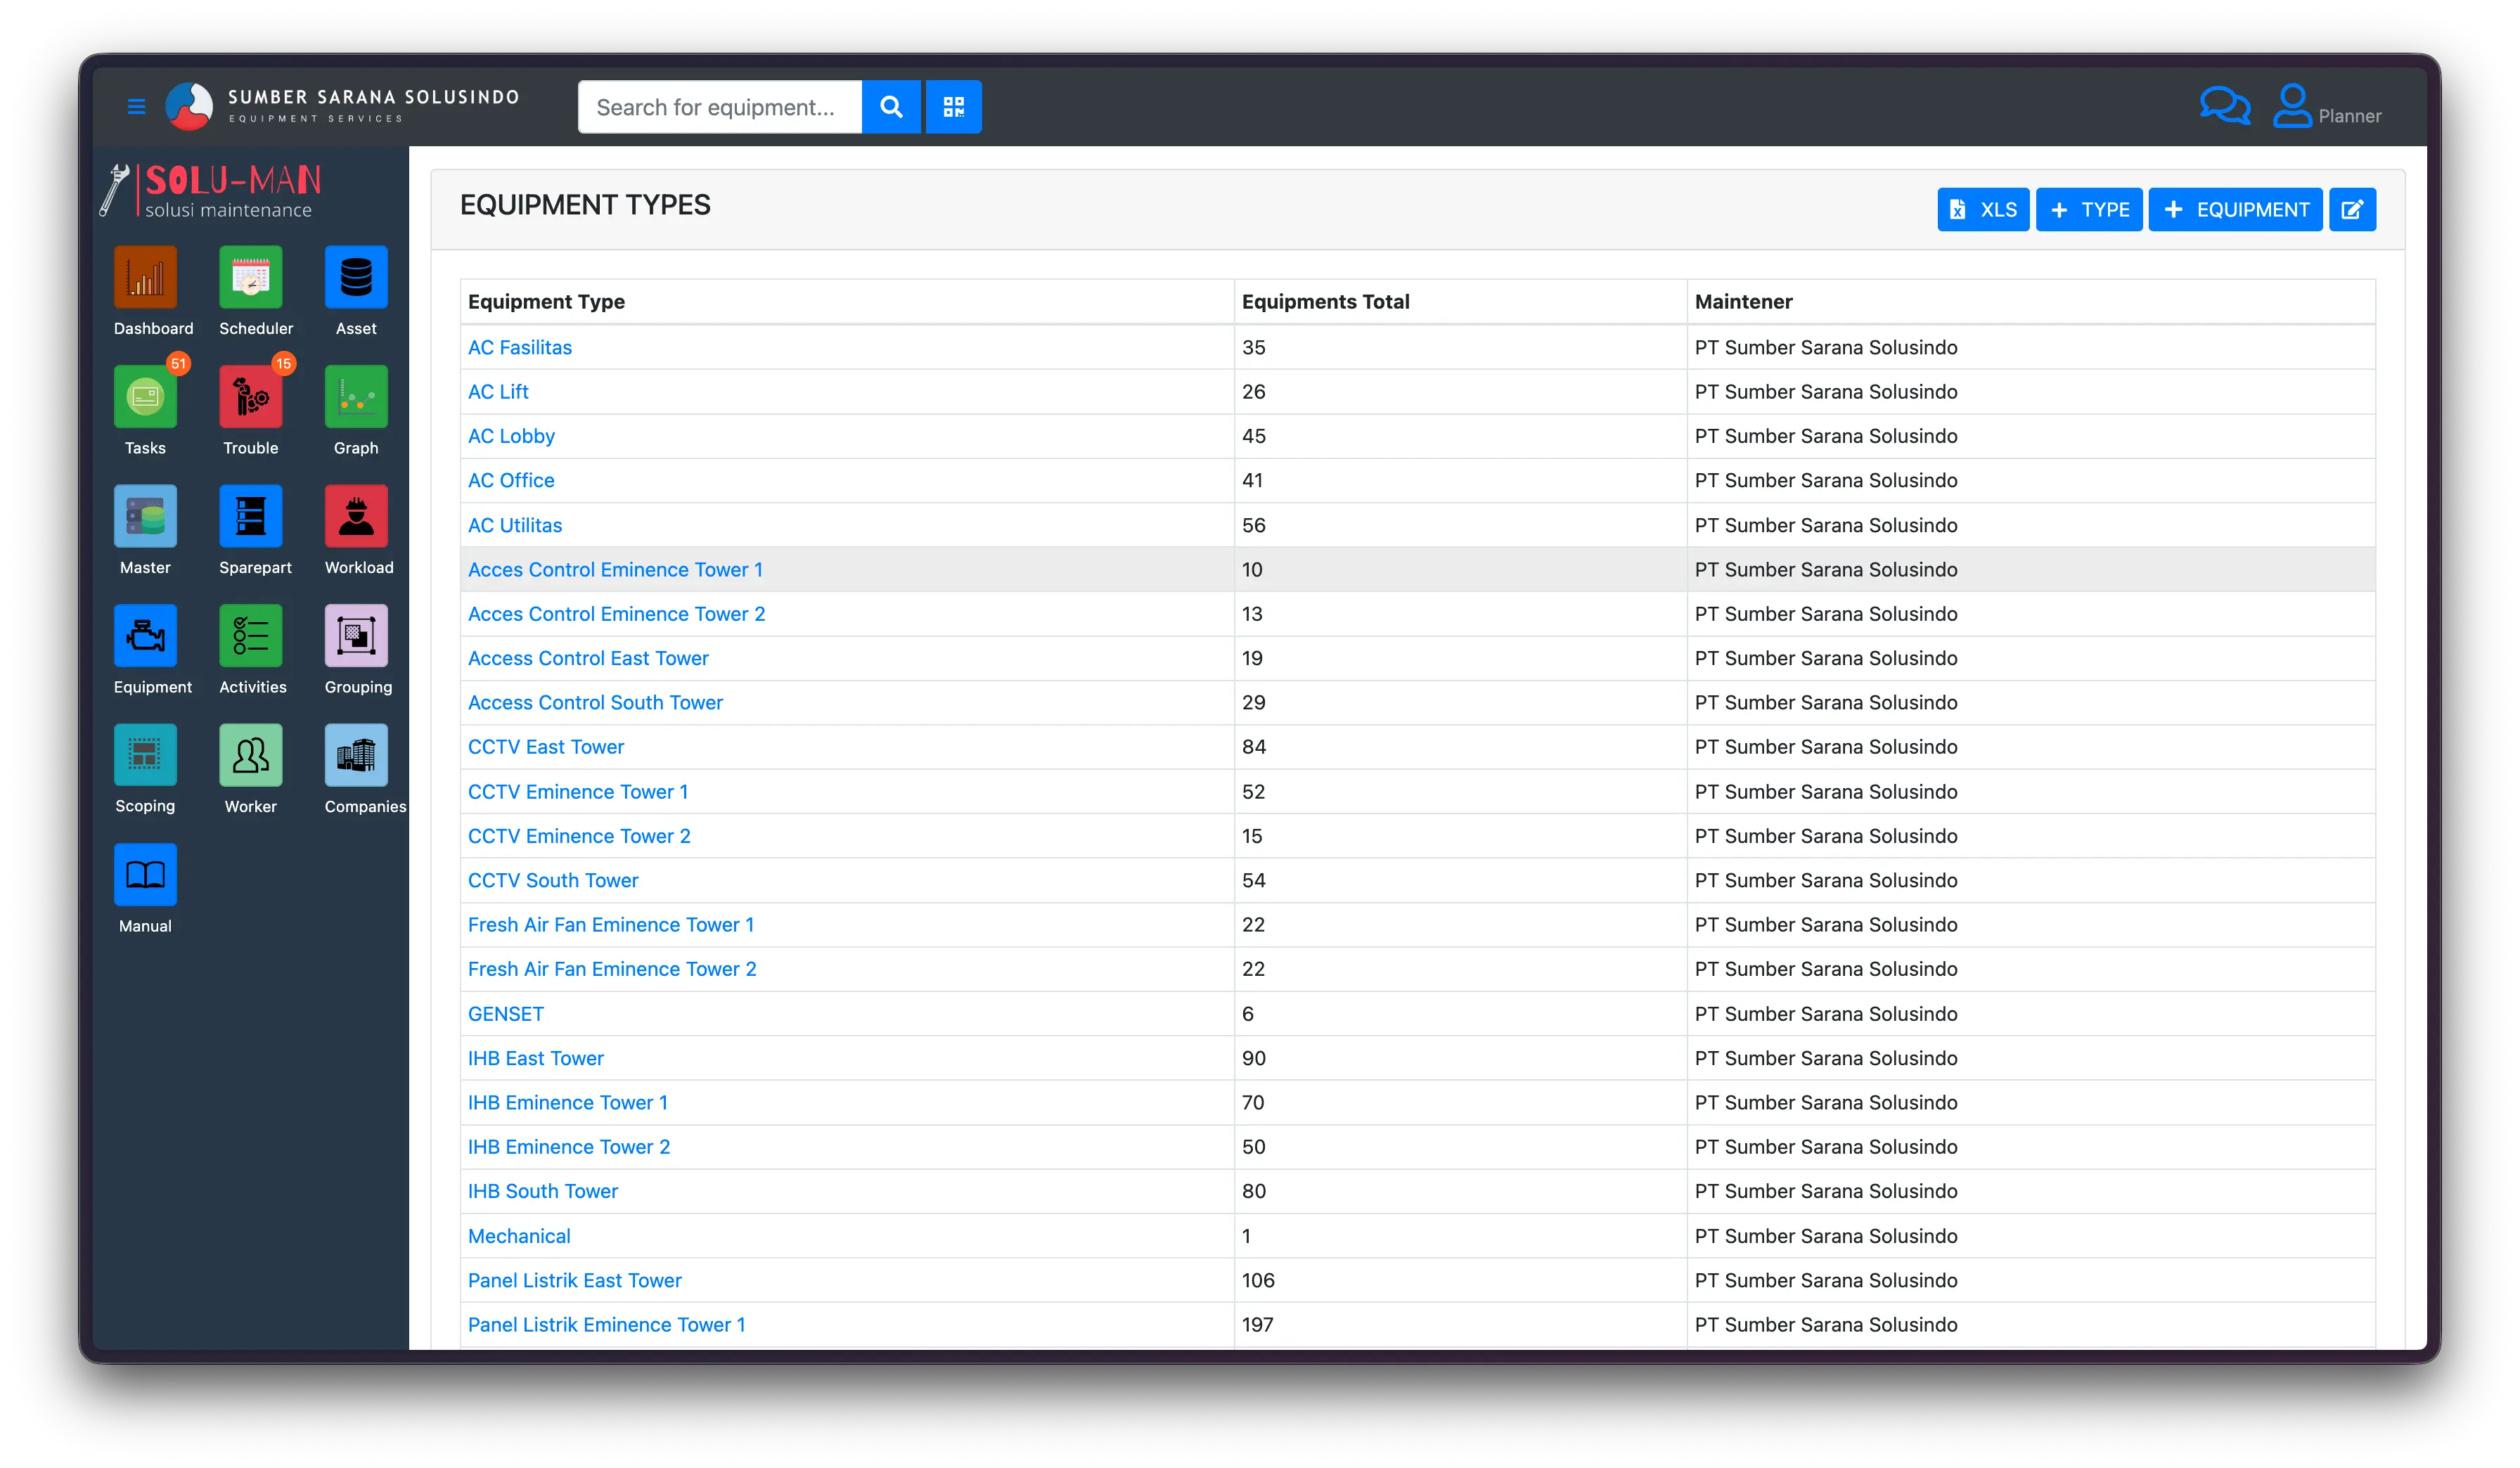Open the Asset database icon
2520x1468 pixels.
pyautogui.click(x=356, y=277)
